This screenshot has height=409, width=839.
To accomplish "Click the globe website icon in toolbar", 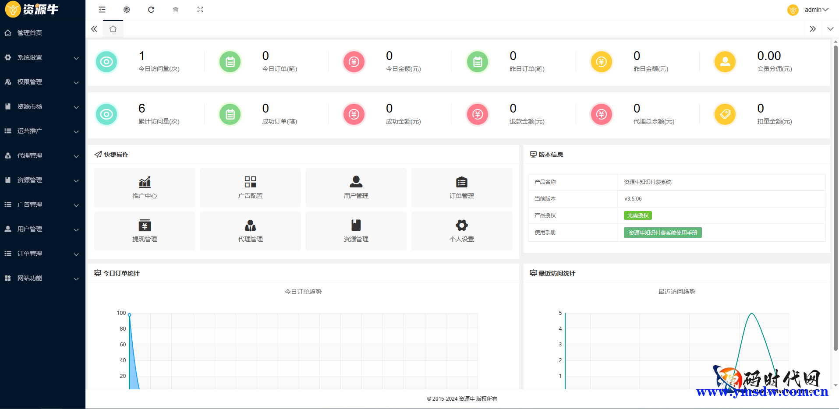I will tap(127, 10).
